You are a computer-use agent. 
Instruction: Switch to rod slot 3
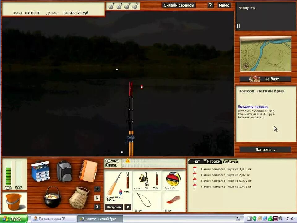tap(97, 207)
